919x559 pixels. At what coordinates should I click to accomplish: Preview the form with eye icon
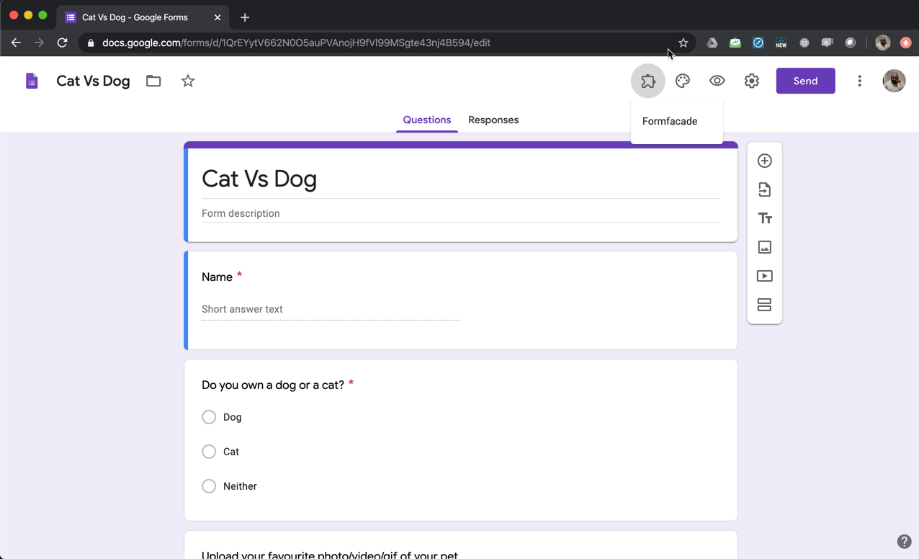coord(717,81)
